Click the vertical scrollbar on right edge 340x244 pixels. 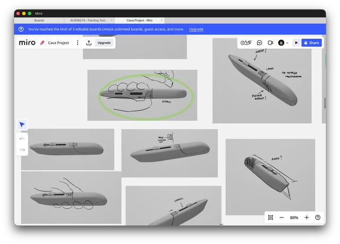pos(325,103)
